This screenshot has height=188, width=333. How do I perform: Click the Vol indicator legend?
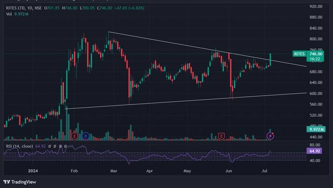[9, 14]
